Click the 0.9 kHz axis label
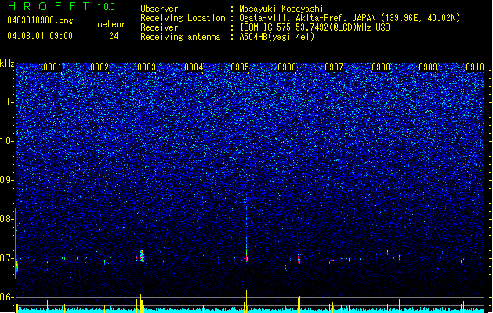 [7, 180]
